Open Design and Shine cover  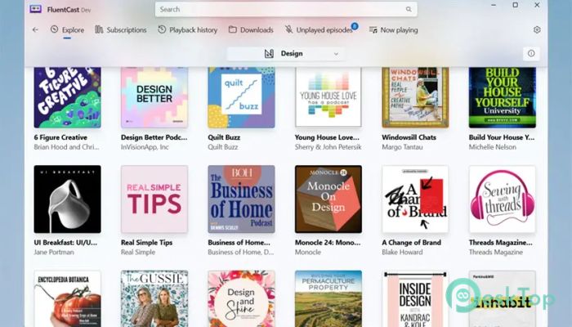click(x=241, y=298)
